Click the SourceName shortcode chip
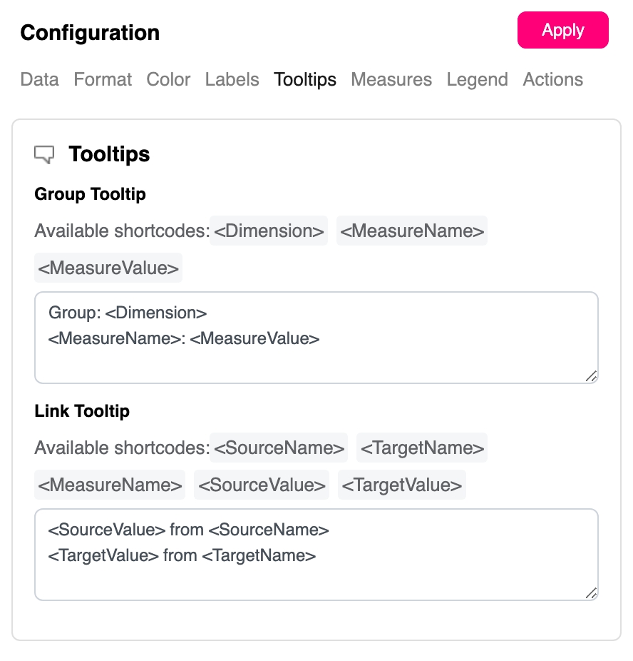 [x=279, y=448]
